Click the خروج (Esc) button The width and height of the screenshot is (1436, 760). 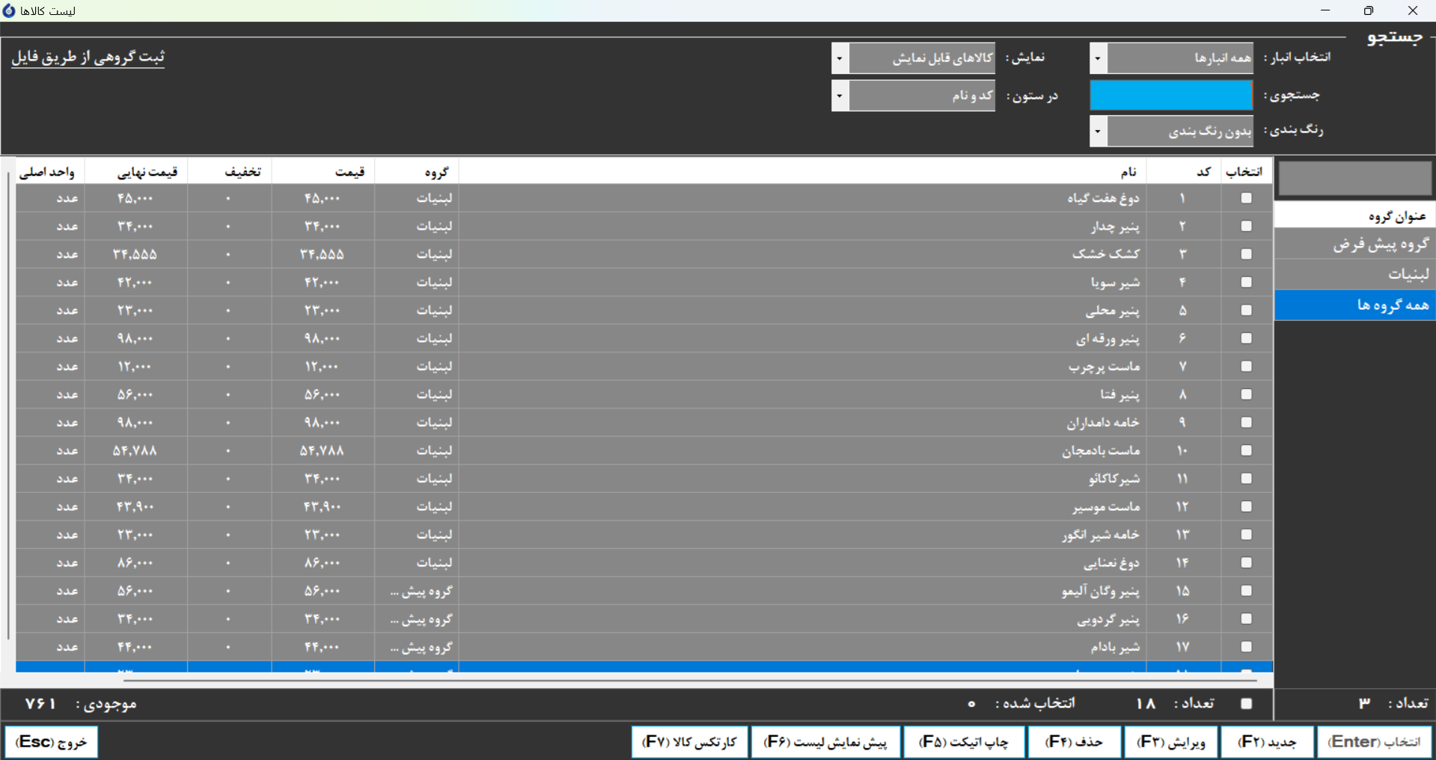[51, 741]
